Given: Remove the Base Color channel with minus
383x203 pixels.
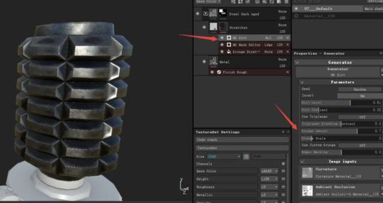Looking at the screenshot, I should click(283, 171).
